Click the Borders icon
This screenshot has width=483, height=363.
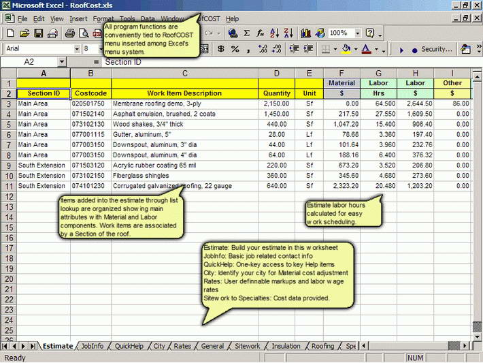(326, 49)
